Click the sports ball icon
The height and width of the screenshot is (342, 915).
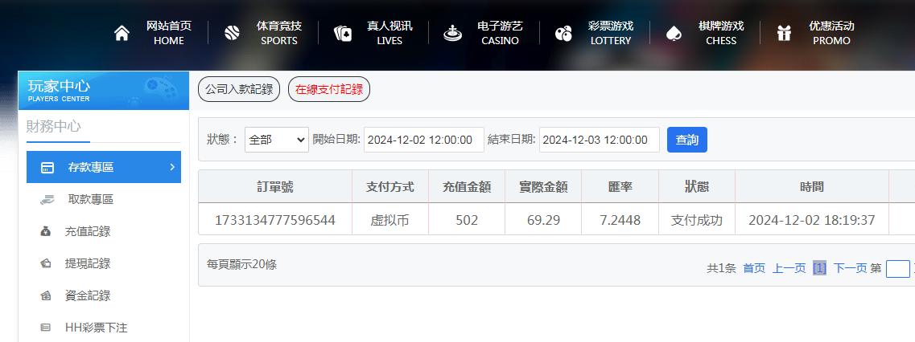tap(232, 33)
